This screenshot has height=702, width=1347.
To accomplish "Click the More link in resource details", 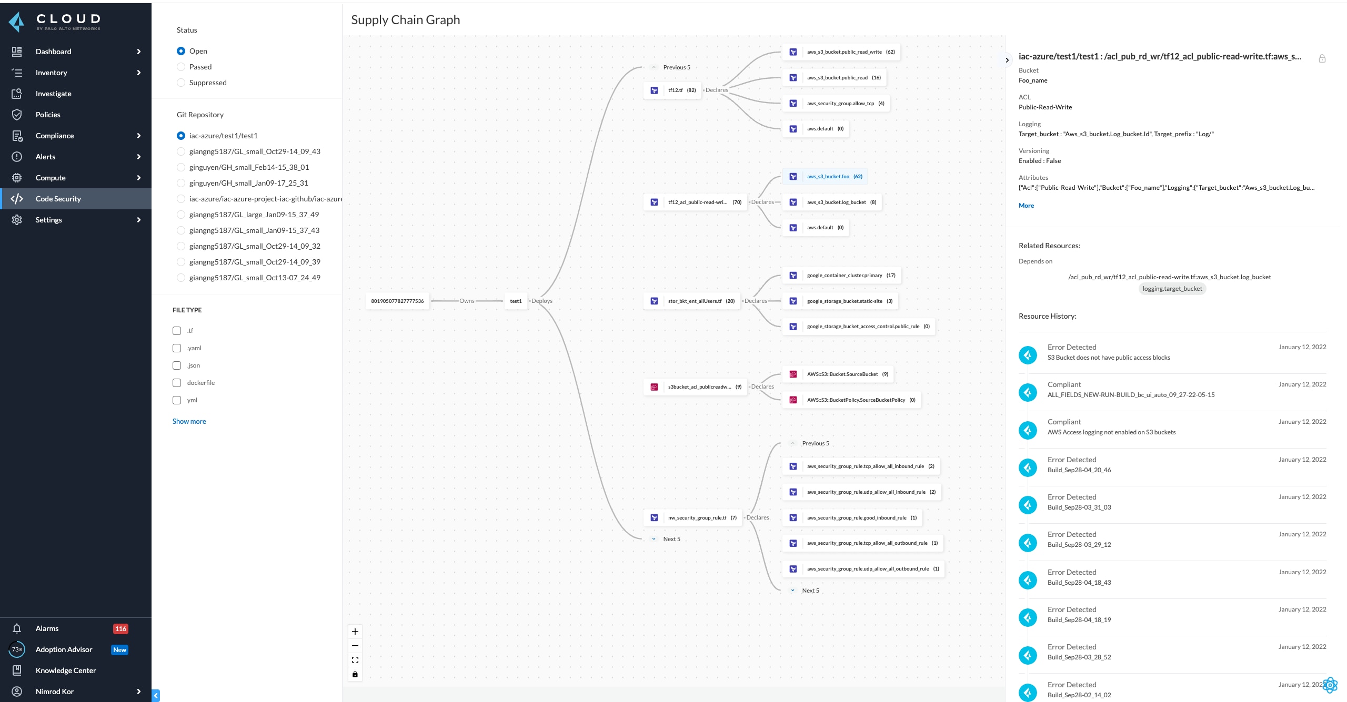I will [1026, 205].
